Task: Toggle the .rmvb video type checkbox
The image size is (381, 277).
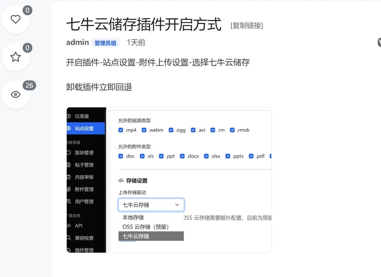Action: pos(232,130)
